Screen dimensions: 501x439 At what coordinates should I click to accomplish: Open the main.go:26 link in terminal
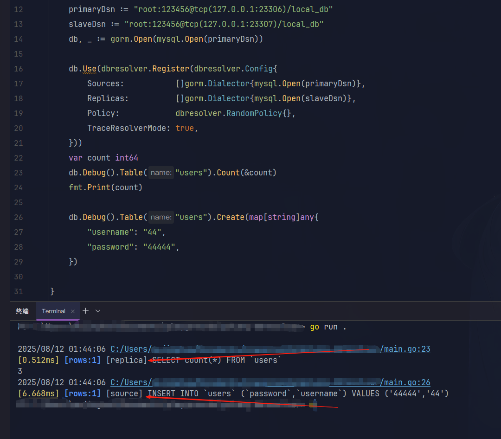[x=405, y=382]
